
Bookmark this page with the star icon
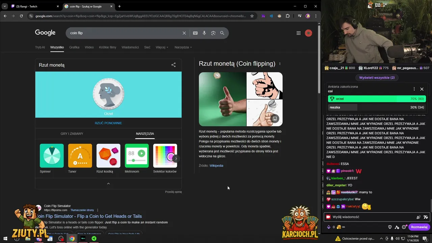(x=252, y=16)
